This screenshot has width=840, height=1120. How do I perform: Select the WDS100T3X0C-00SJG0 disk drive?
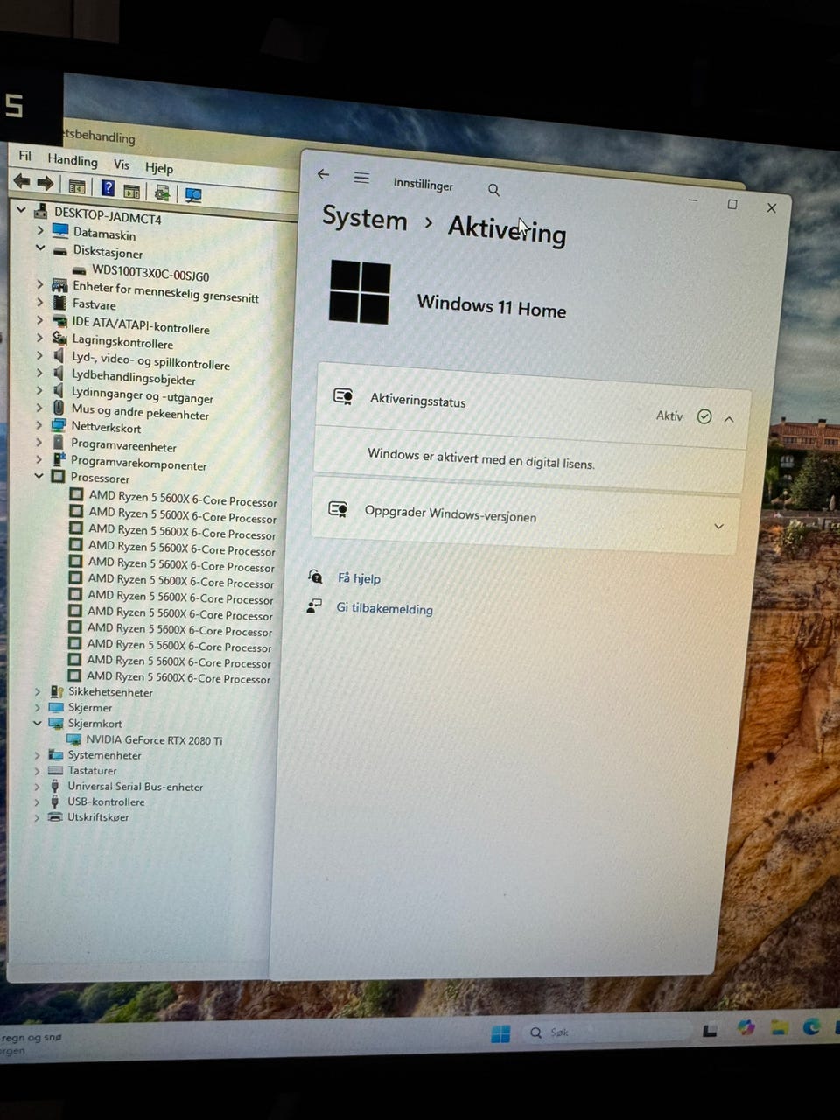150,272
